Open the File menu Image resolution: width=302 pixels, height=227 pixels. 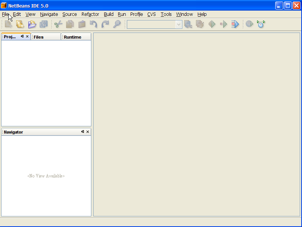pos(5,14)
